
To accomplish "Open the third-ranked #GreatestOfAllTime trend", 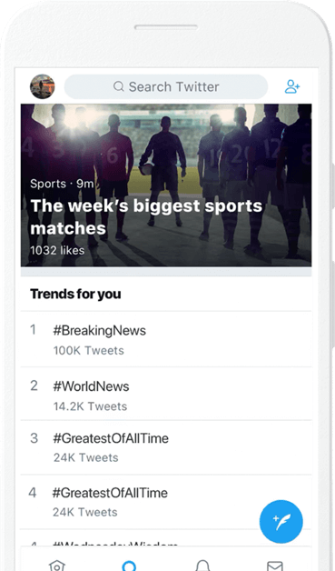I will point(166,447).
